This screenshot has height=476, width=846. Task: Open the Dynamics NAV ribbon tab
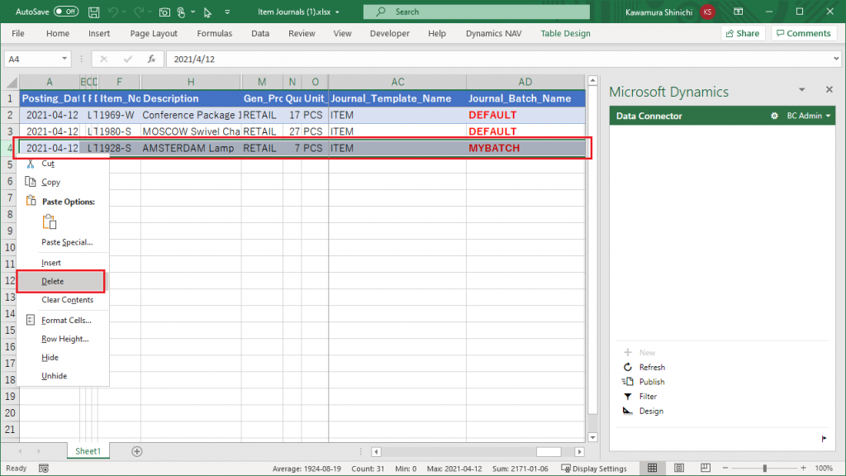click(x=494, y=33)
